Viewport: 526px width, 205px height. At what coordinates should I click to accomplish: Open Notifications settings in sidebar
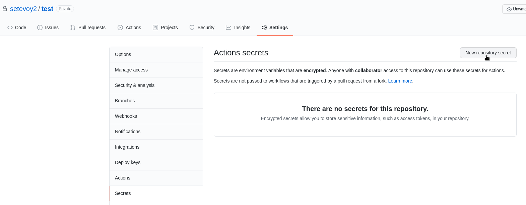point(156,132)
